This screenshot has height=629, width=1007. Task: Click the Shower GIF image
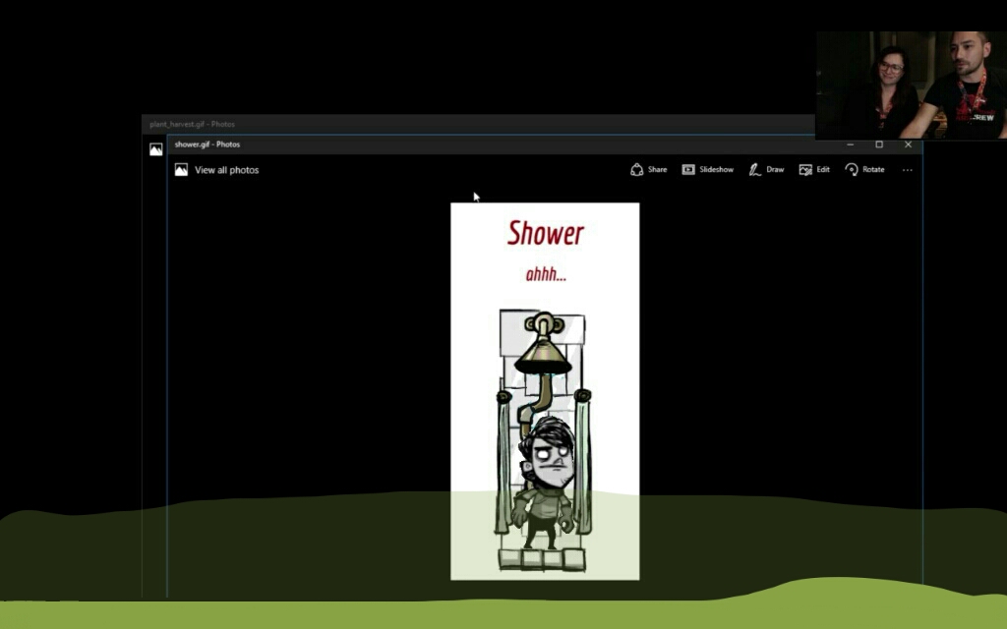pyautogui.click(x=545, y=391)
